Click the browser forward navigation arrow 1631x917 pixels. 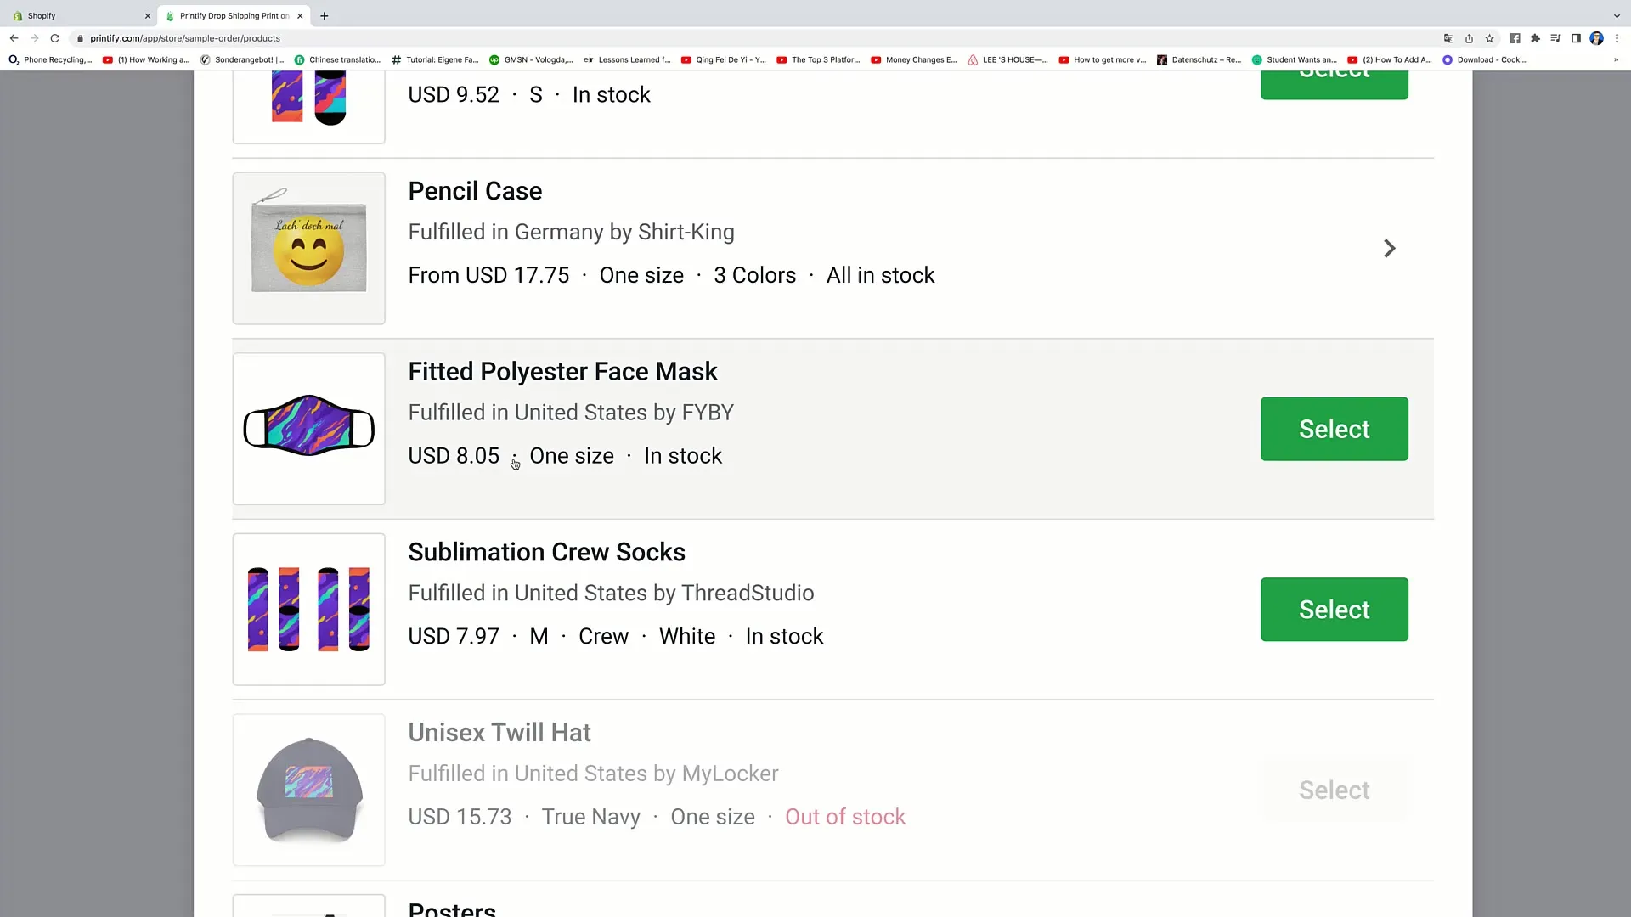click(x=34, y=38)
